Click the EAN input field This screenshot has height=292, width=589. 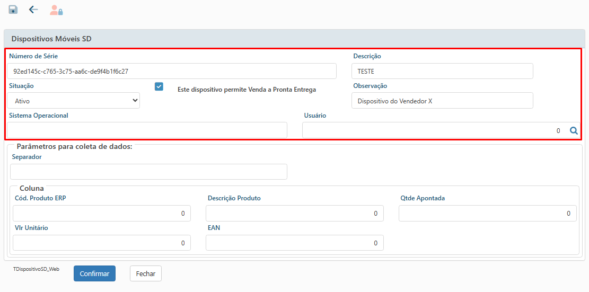click(x=295, y=243)
